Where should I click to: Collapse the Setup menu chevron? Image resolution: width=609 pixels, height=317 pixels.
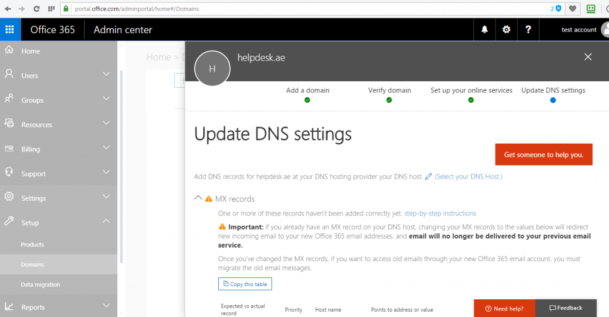106,221
